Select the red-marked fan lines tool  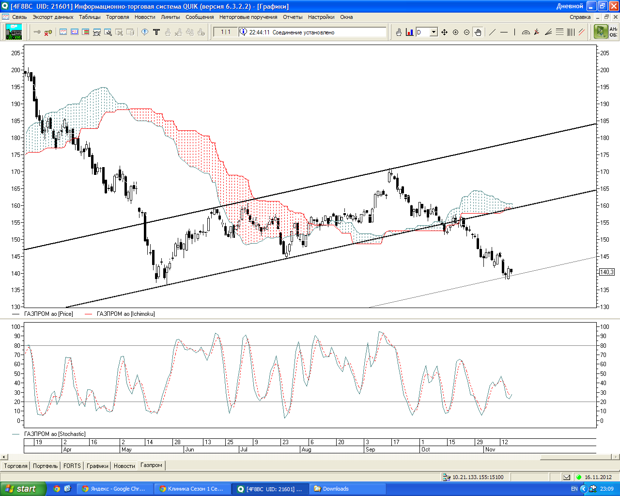(x=537, y=32)
